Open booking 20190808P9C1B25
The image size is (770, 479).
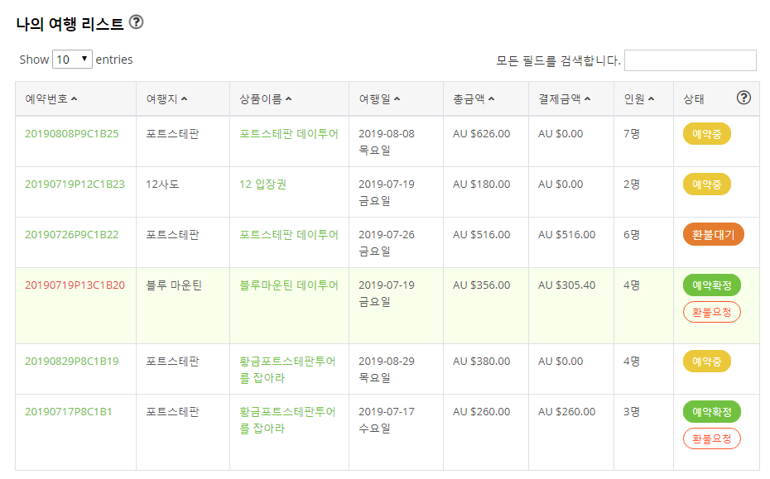click(72, 133)
